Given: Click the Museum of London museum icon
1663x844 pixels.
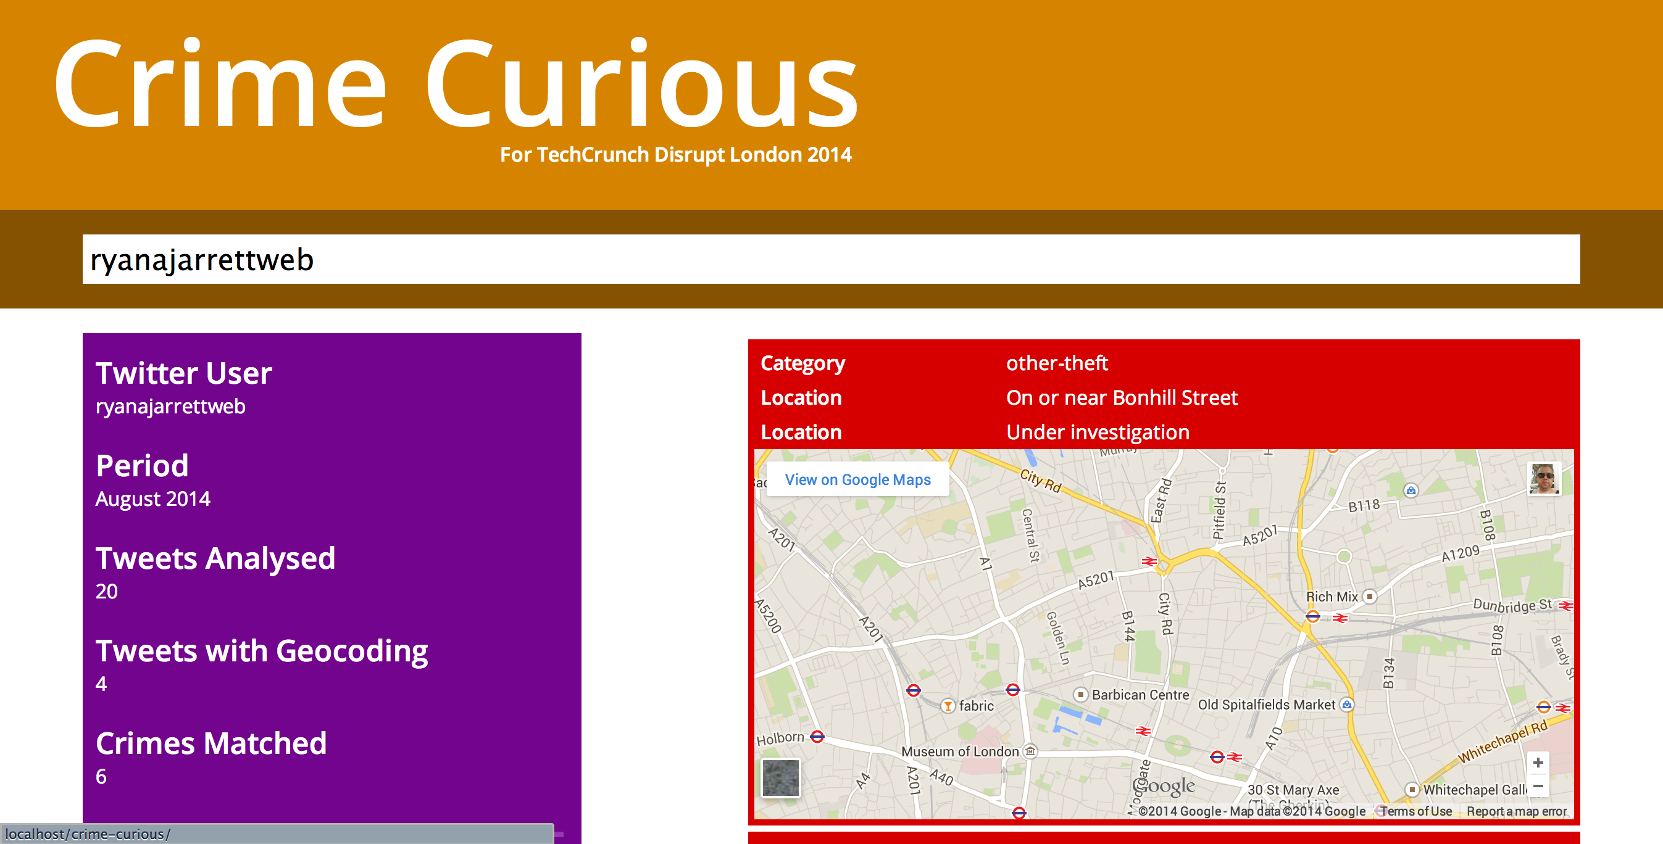Looking at the screenshot, I should 1030,751.
